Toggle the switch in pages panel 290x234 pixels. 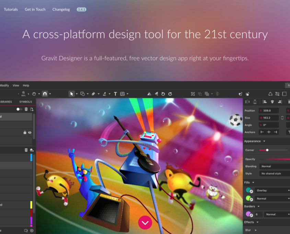(19, 109)
